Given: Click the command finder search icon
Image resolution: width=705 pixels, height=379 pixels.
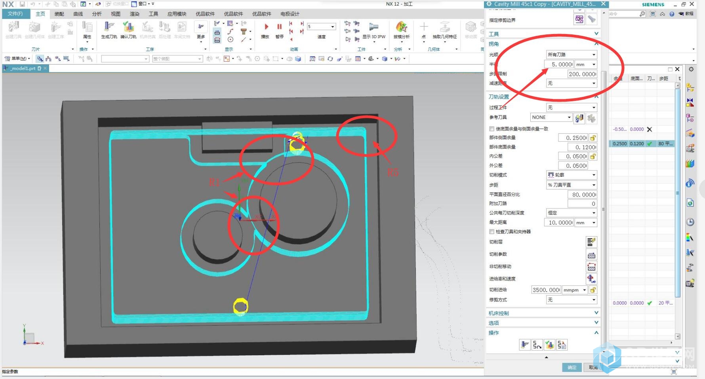Looking at the screenshot, I should coord(642,14).
